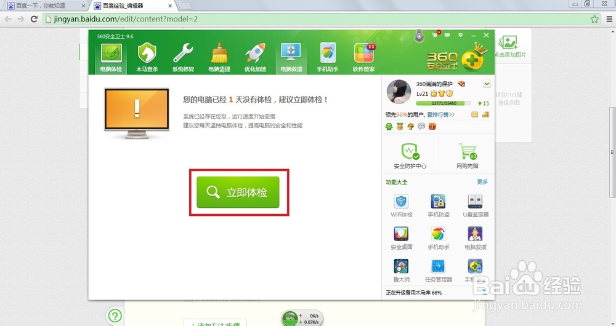
Task: Close the 百度经验_编辑器 tab
Action: [x=170, y=6]
